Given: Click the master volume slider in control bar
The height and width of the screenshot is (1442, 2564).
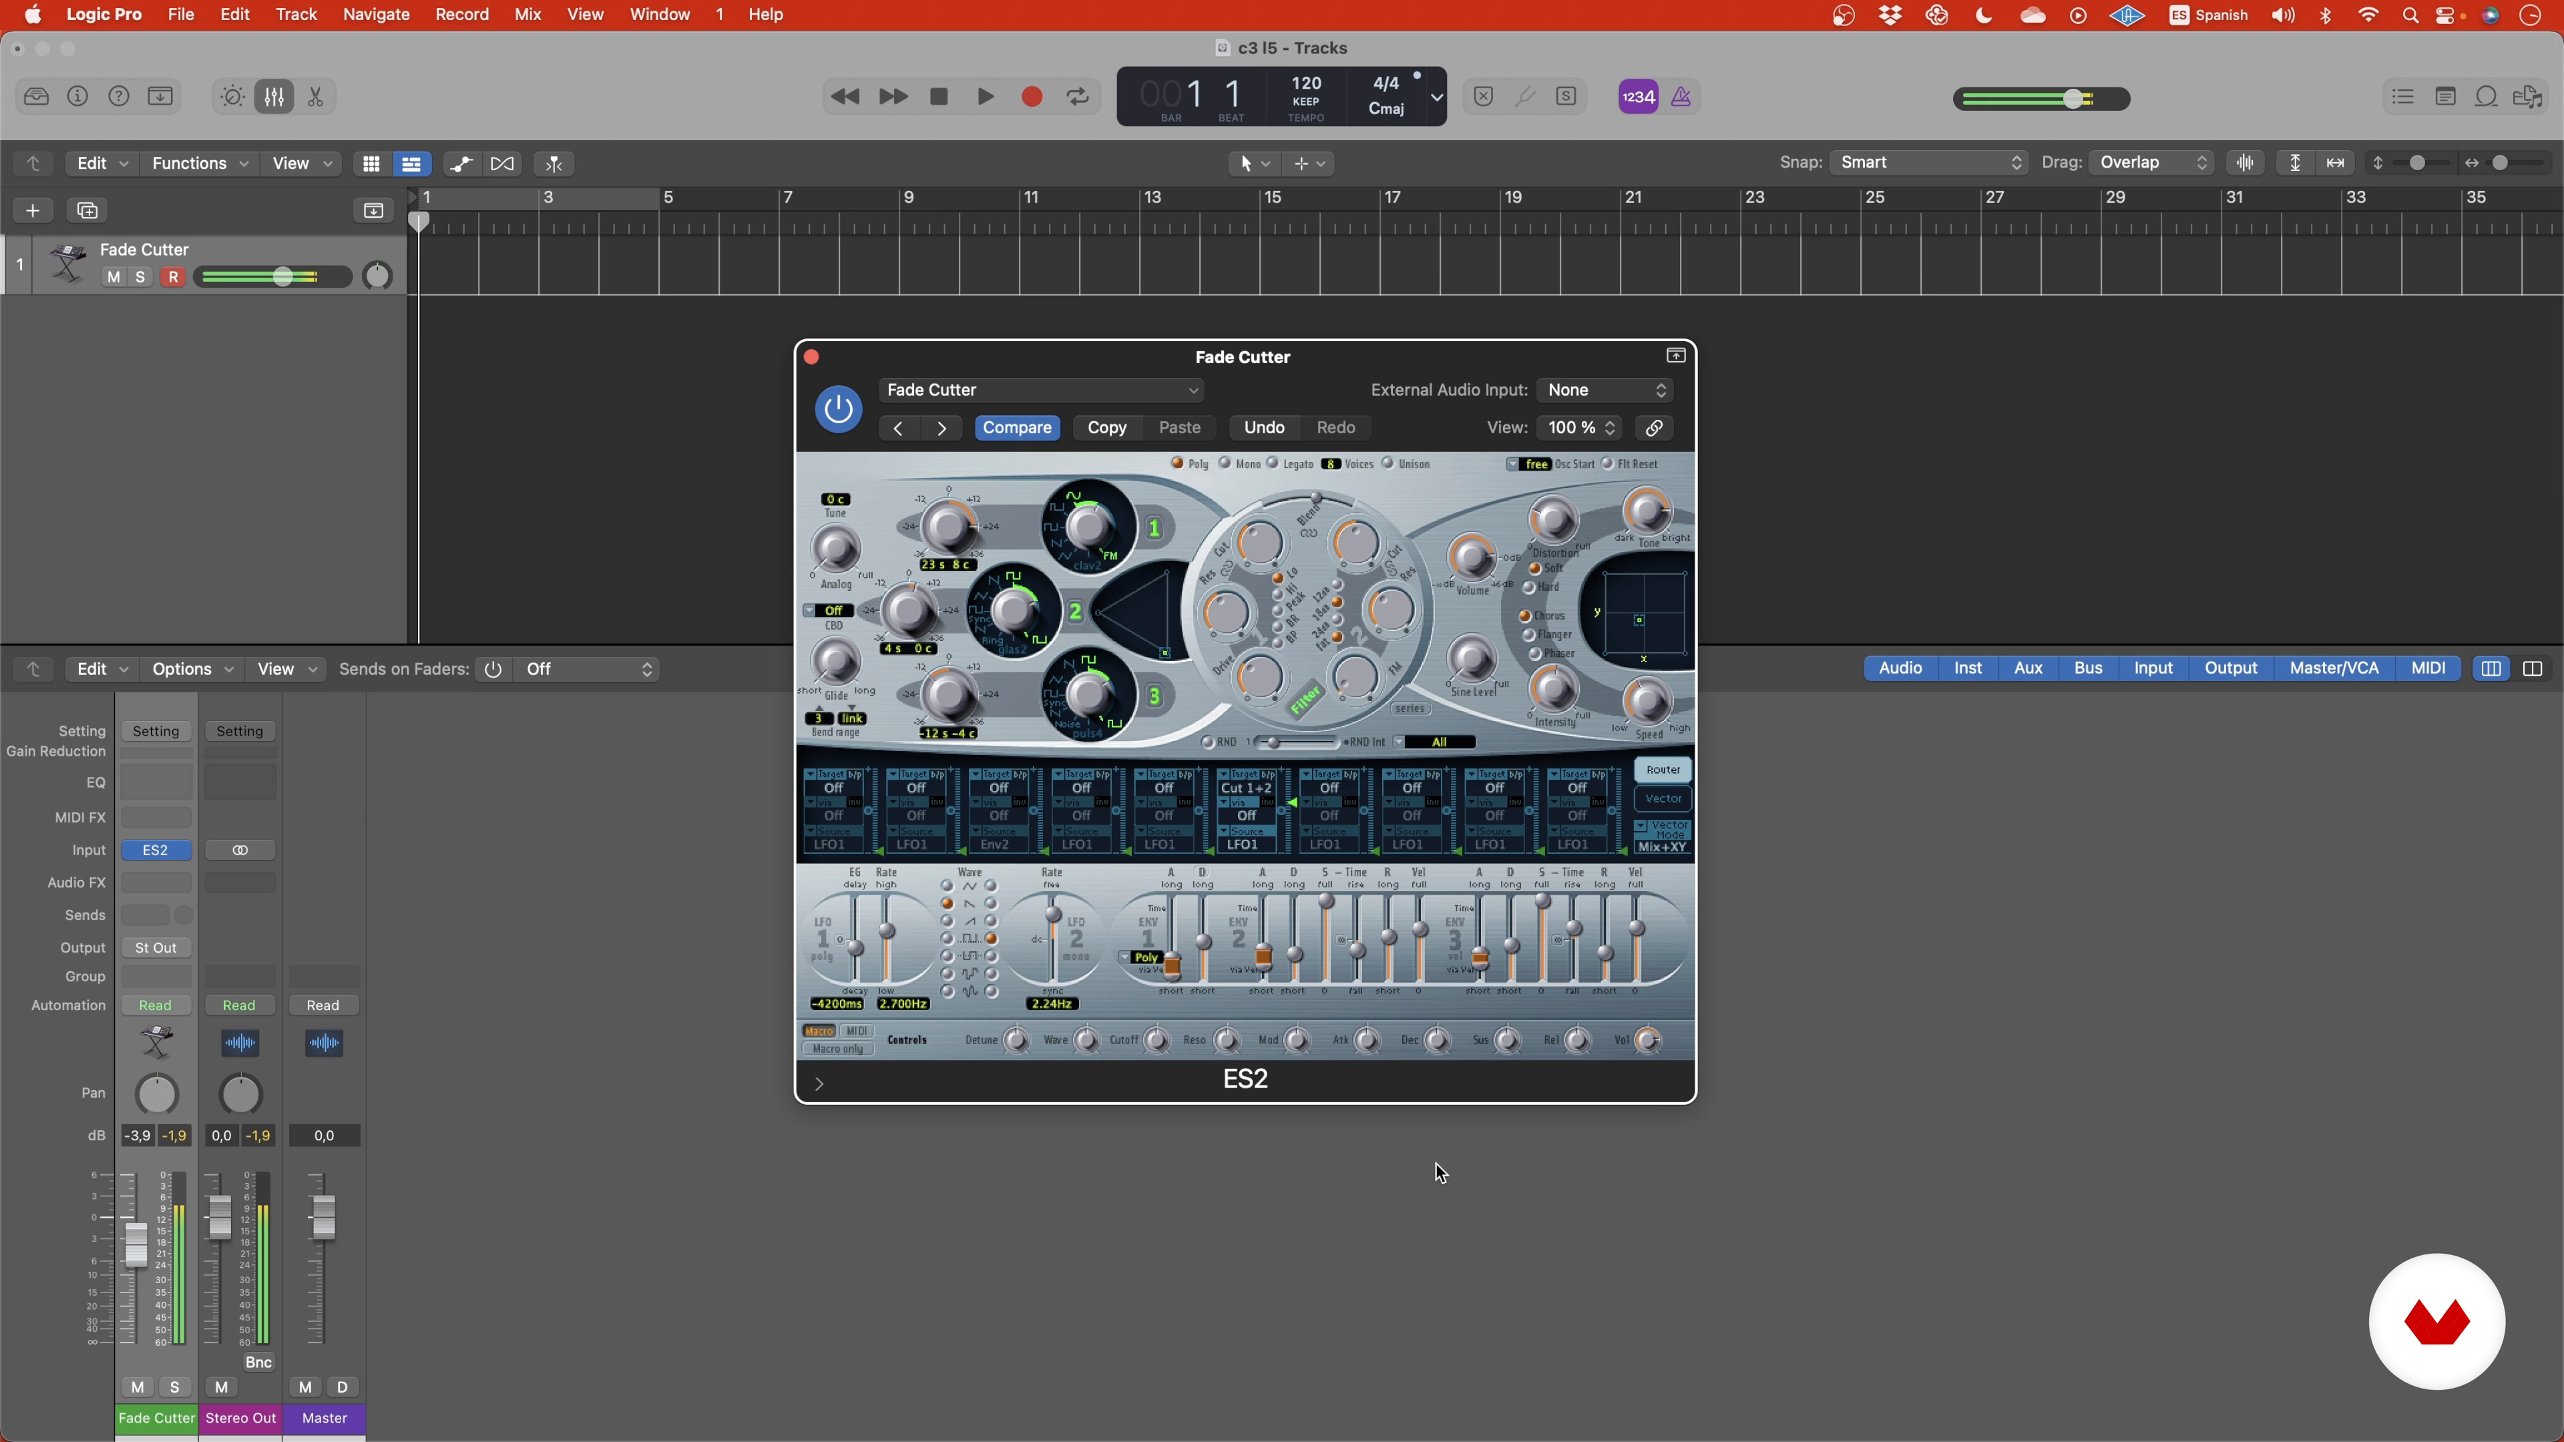Looking at the screenshot, I should click(x=2041, y=99).
